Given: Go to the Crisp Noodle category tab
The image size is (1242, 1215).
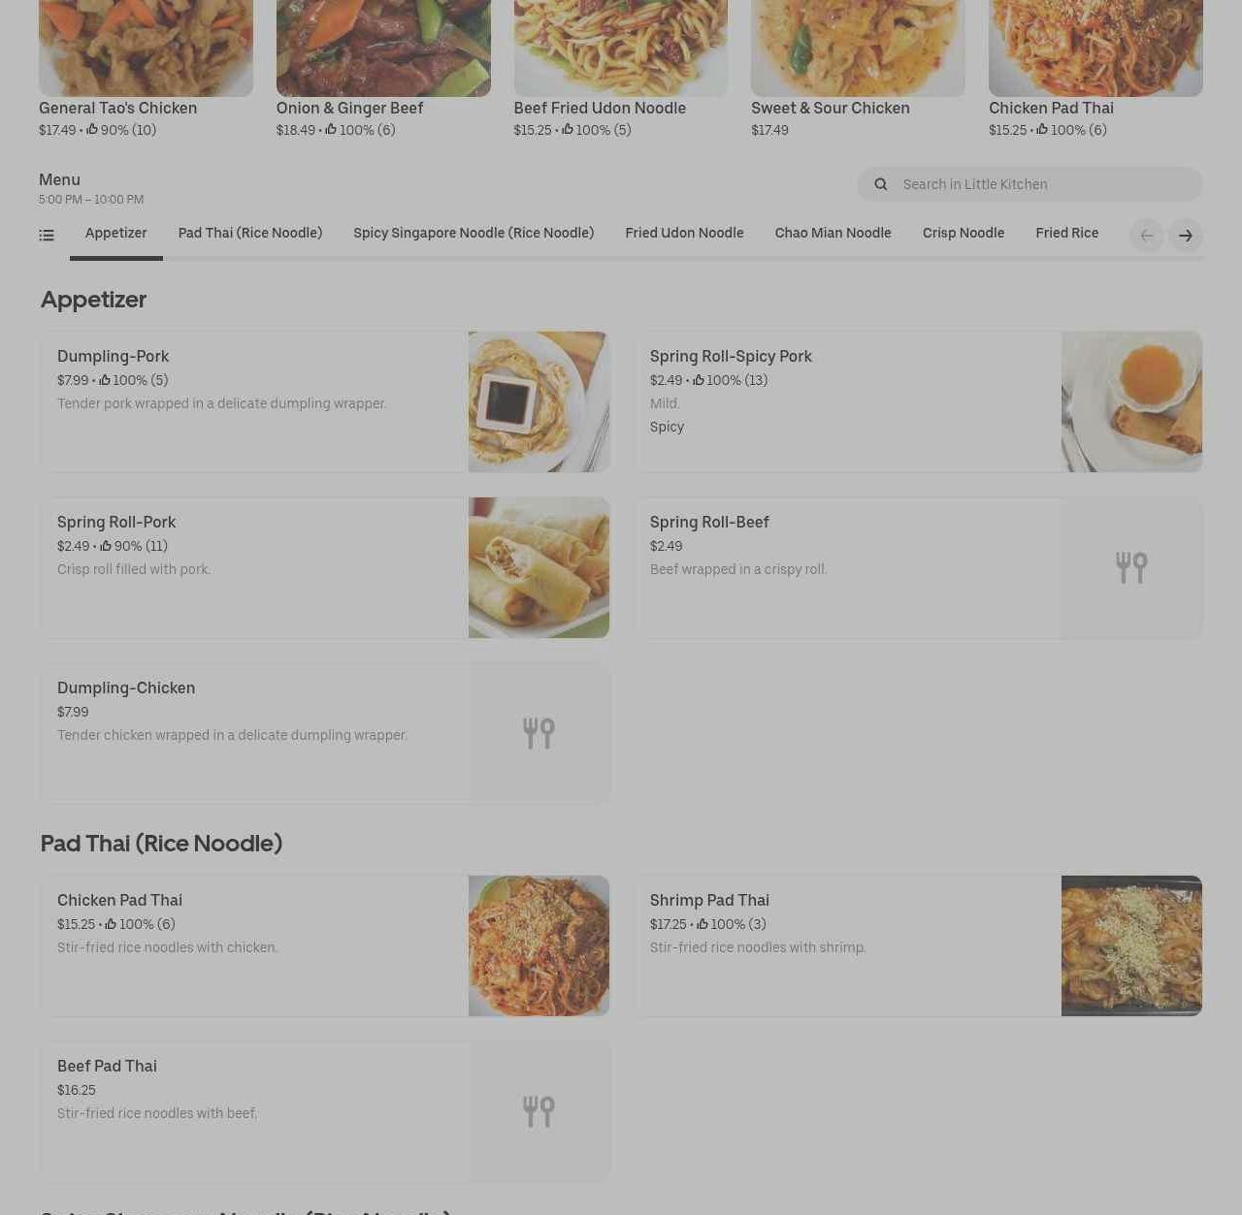Looking at the screenshot, I should click(964, 234).
